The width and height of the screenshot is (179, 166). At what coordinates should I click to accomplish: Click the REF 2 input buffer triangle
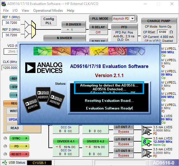tap(27, 34)
